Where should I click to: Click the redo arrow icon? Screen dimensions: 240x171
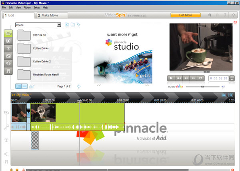[x=217, y=15]
